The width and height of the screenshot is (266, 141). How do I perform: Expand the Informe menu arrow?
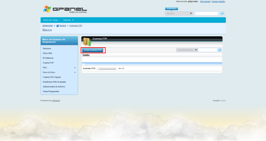[73, 20]
